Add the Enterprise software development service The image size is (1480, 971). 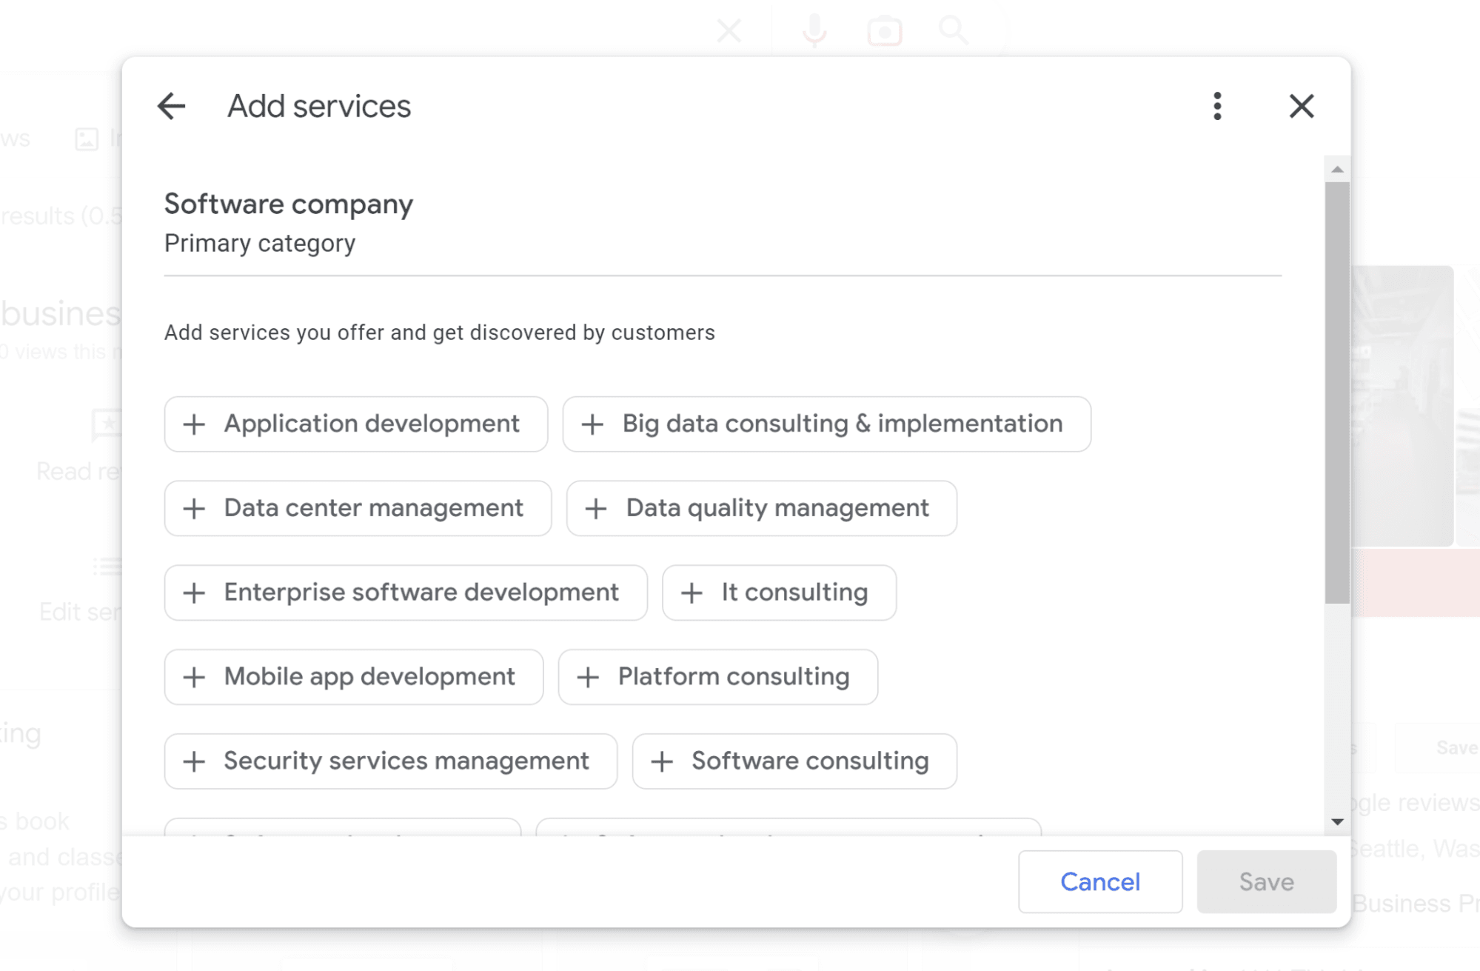pyautogui.click(x=405, y=593)
